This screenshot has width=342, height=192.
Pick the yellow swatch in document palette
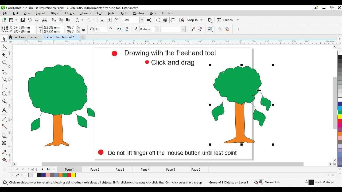tap(73, 175)
